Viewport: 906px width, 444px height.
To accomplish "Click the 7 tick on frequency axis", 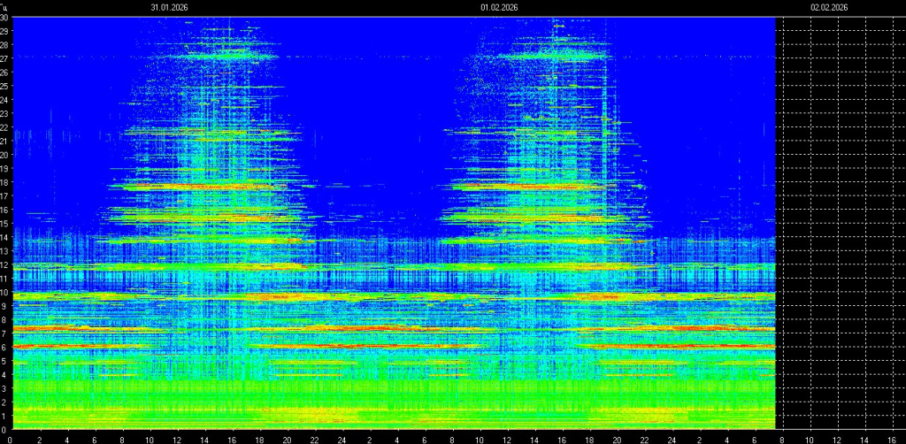I will point(4,333).
